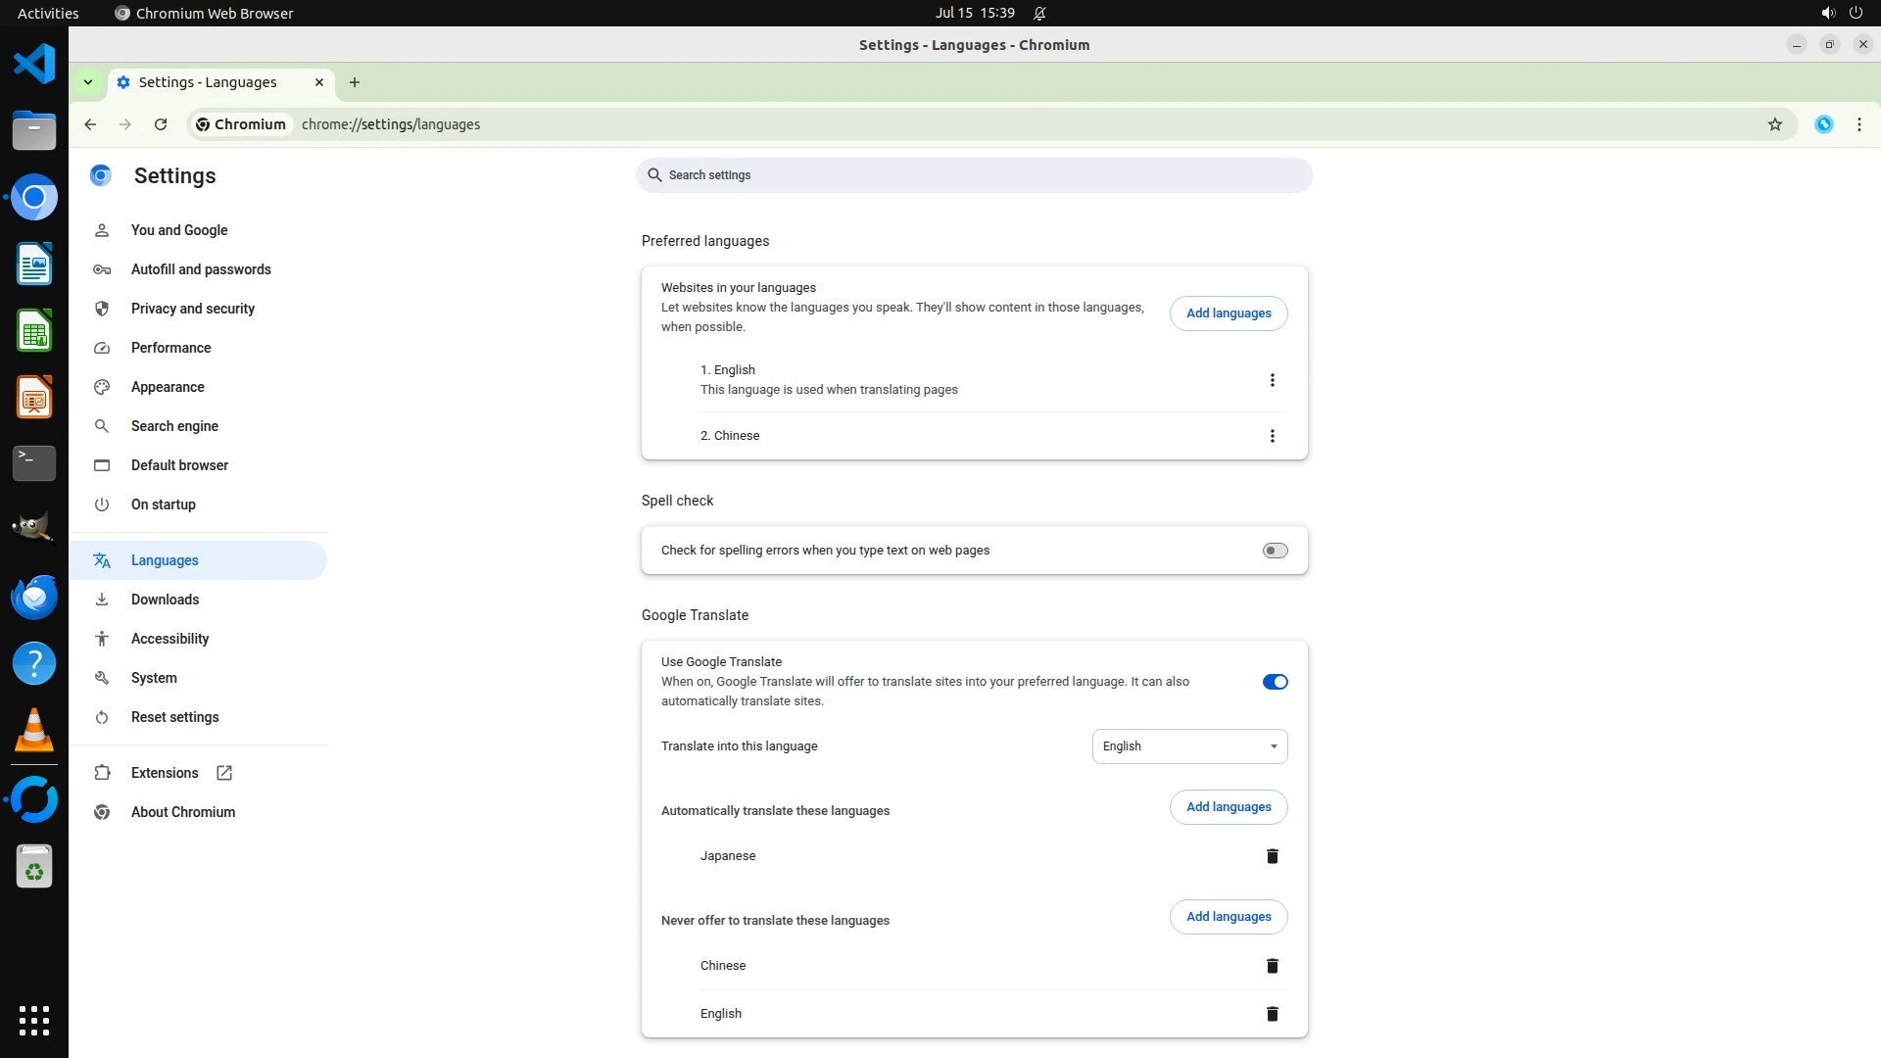Open Translate into this language dropdown
The width and height of the screenshot is (1881, 1058).
click(1189, 746)
